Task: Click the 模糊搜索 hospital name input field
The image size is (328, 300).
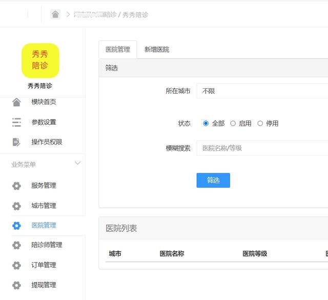Action: point(262,148)
